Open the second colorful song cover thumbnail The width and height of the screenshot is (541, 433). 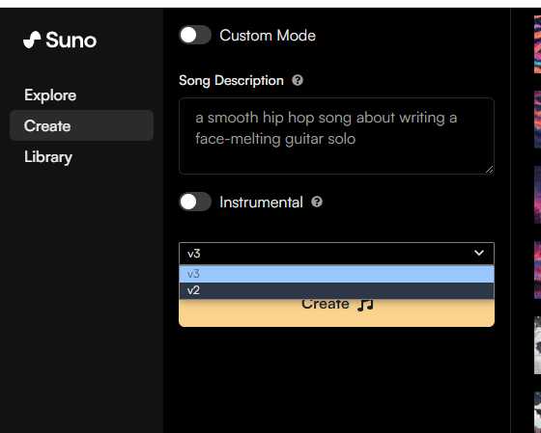(537, 120)
